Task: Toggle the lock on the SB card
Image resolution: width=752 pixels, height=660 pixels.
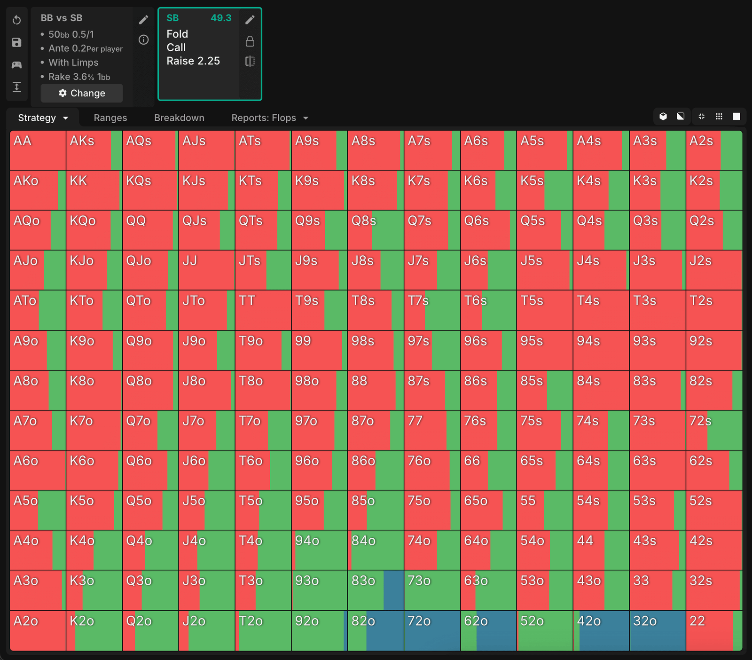Action: coord(250,41)
